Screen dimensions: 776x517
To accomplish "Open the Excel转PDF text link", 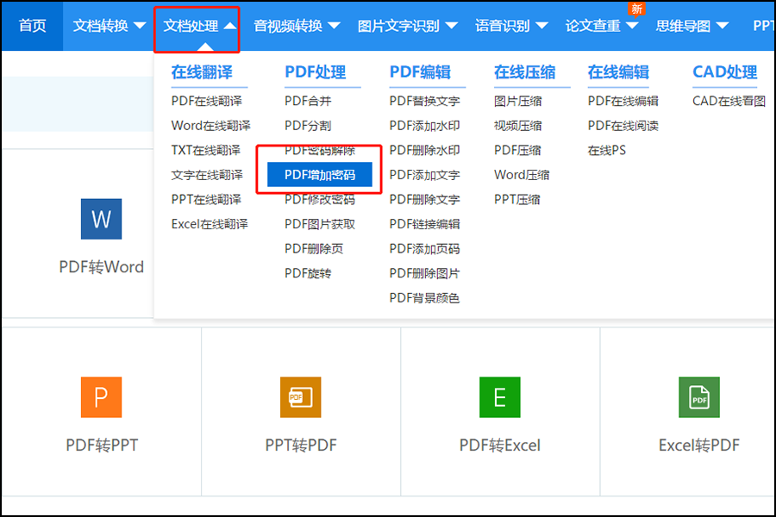I will point(698,445).
